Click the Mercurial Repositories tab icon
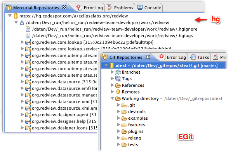Image resolution: width=233 pixels, height=155 pixels. point(9,8)
